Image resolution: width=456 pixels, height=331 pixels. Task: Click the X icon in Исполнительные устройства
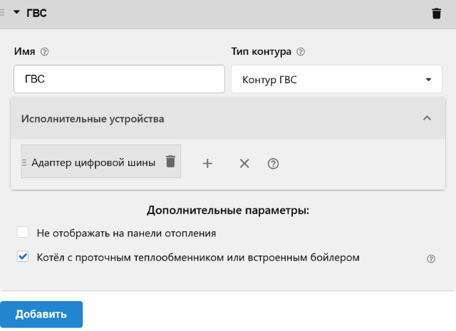[244, 163]
